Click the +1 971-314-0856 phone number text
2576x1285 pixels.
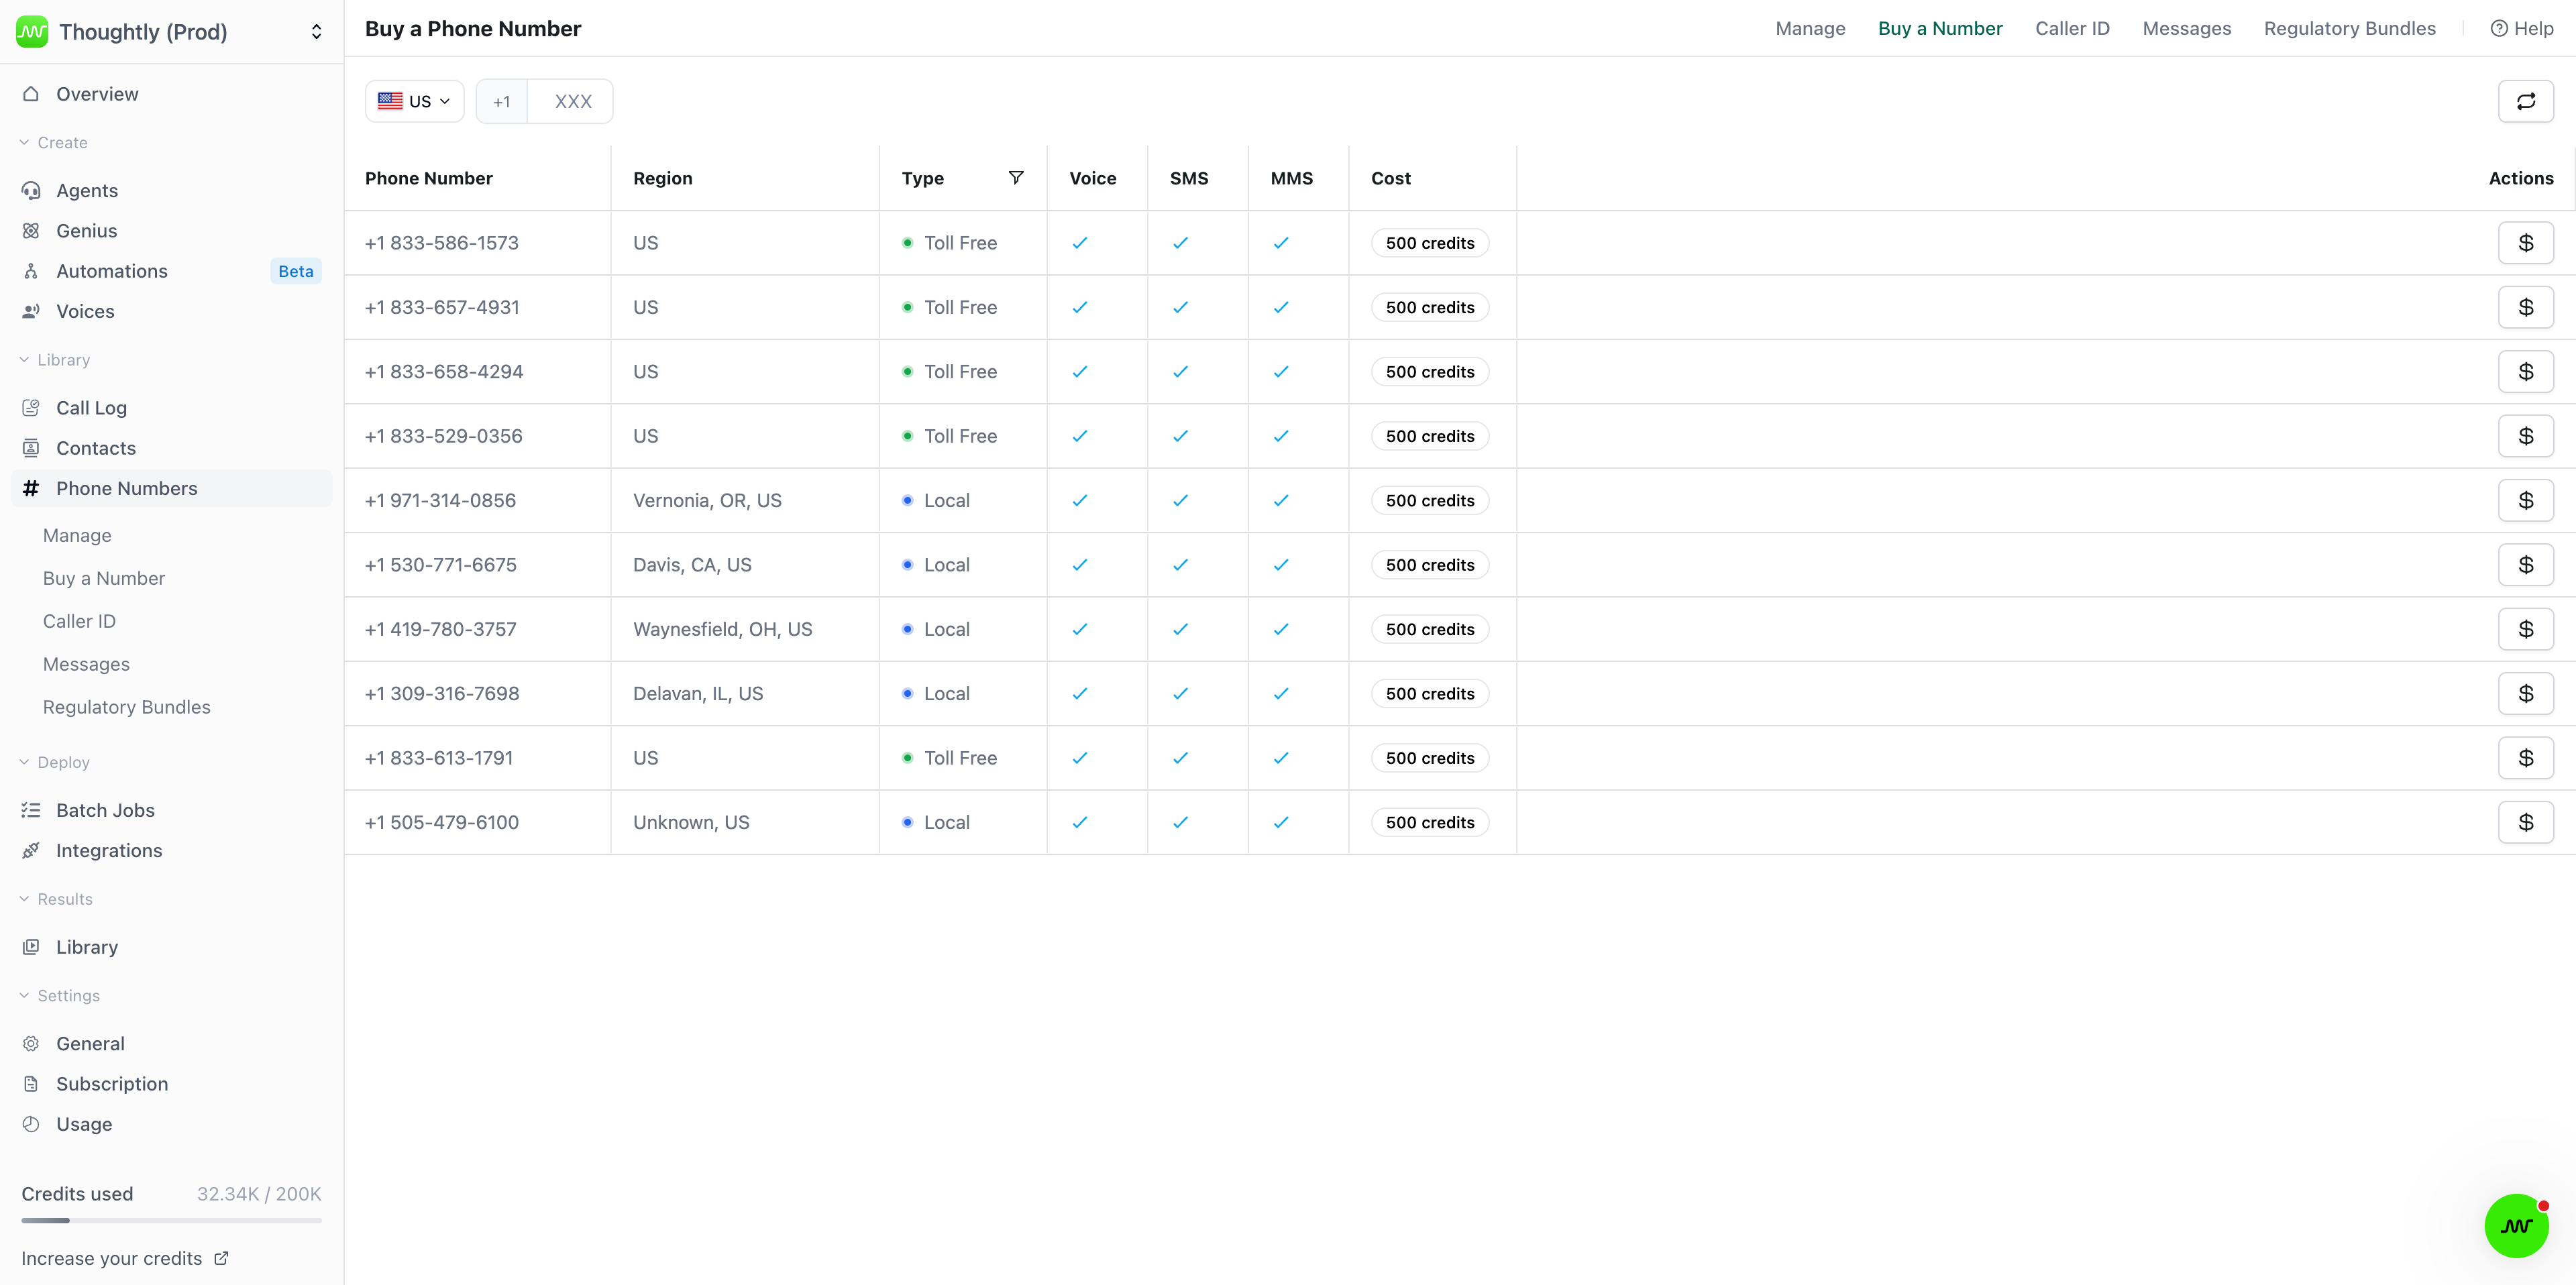coord(440,500)
